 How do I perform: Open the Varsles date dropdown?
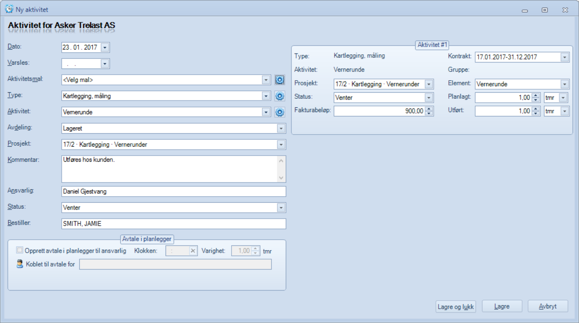click(x=105, y=64)
